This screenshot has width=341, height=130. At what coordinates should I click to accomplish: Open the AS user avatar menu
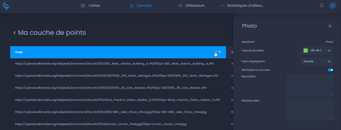click(x=333, y=6)
